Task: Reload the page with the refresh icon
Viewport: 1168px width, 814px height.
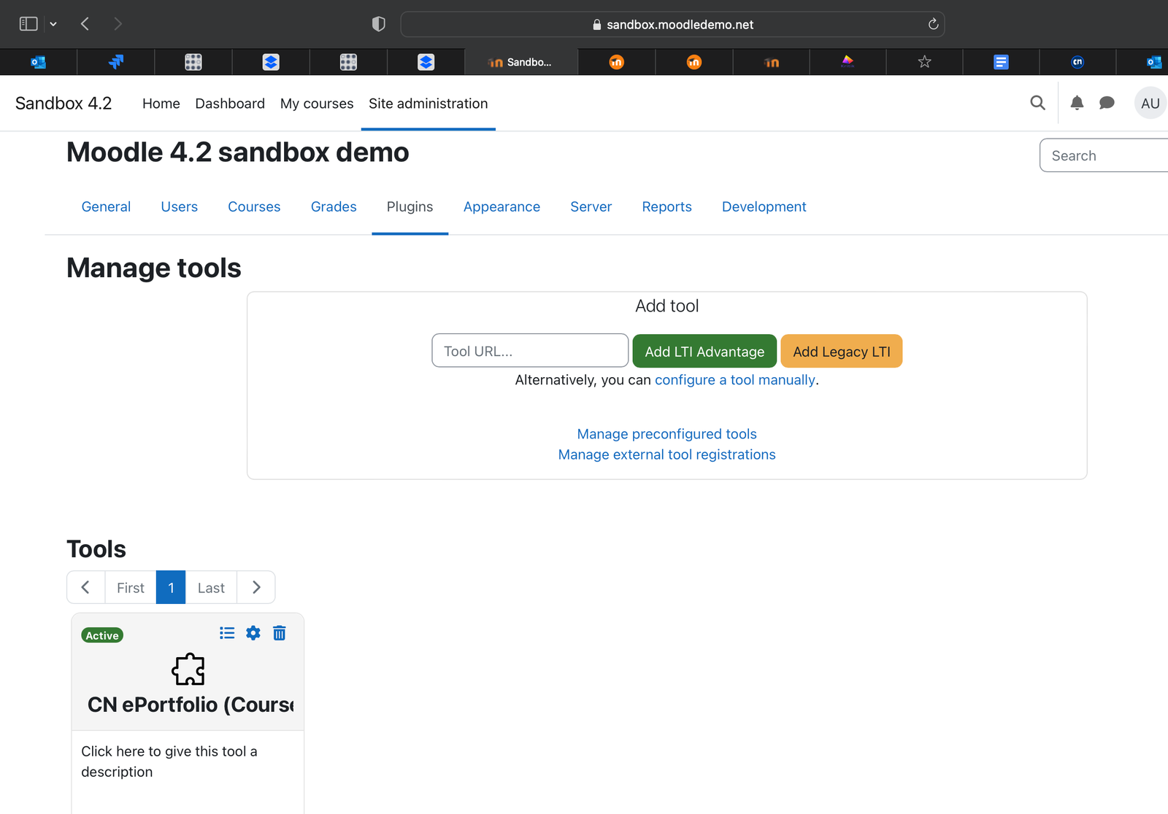Action: tap(933, 24)
